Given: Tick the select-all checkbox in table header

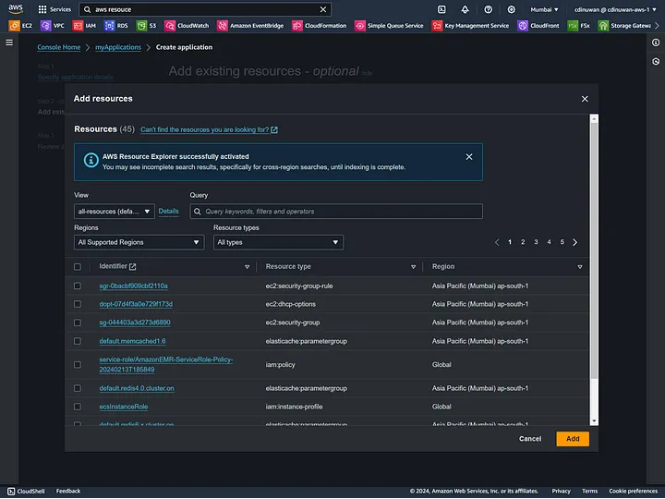Looking at the screenshot, I should click(x=78, y=267).
